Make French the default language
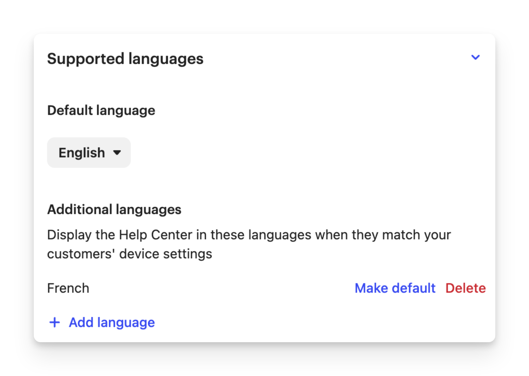The image size is (529, 376). point(395,288)
